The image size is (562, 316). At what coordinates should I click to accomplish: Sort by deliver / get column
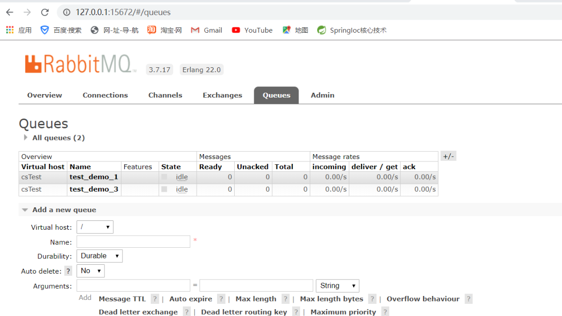click(x=375, y=167)
